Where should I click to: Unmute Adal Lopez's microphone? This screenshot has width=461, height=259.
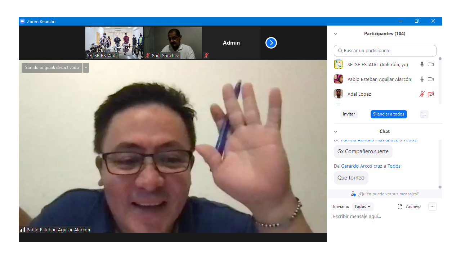tap(422, 94)
